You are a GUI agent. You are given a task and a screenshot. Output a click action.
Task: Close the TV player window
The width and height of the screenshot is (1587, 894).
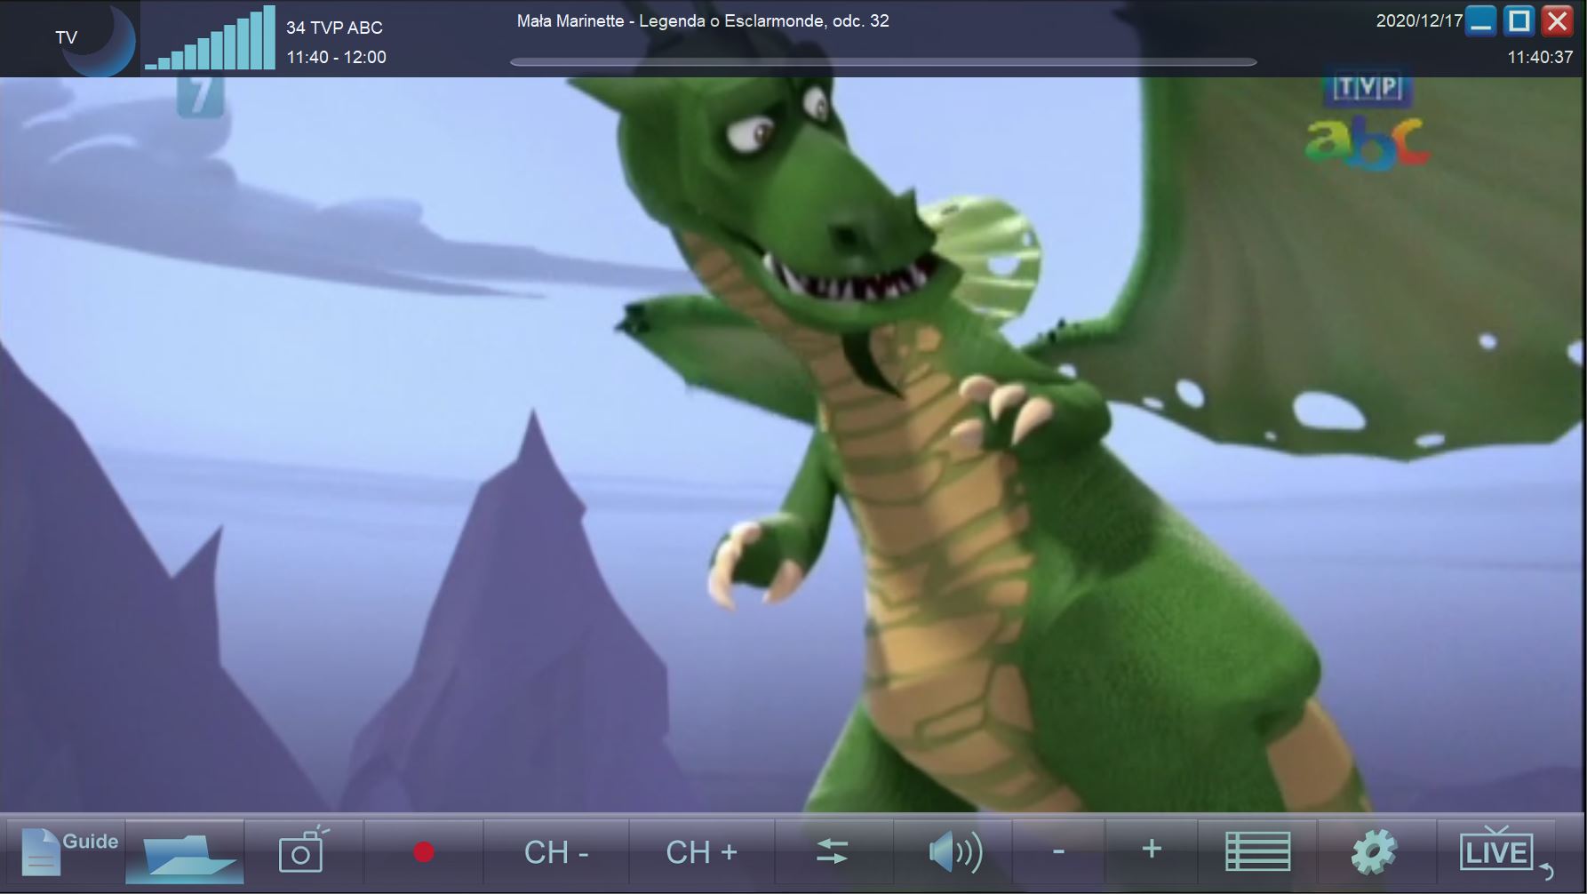pos(1558,20)
